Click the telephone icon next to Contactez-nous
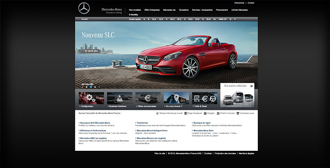The height and width of the screenshot is (168, 330). [238, 113]
